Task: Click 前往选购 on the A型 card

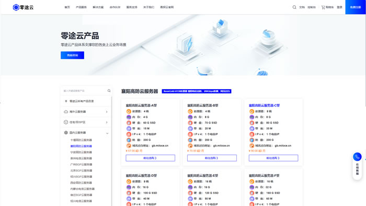Action: [151, 158]
